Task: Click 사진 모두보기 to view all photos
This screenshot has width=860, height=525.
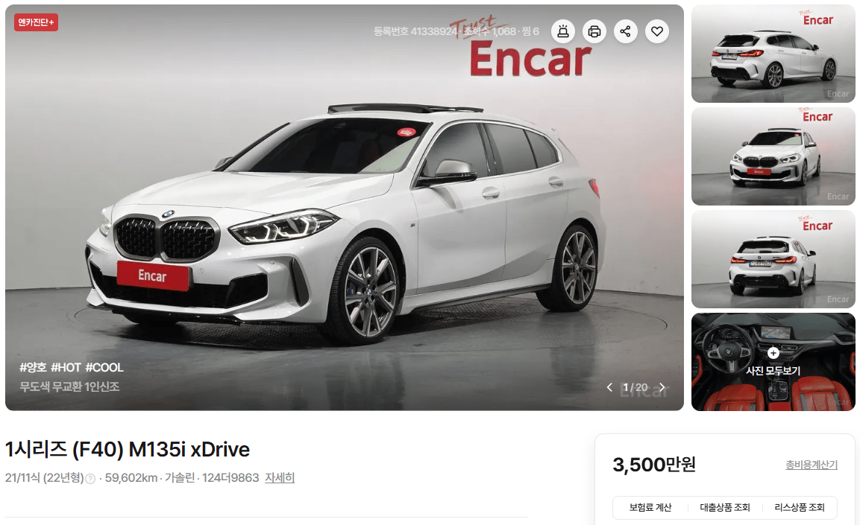Action: click(x=773, y=371)
